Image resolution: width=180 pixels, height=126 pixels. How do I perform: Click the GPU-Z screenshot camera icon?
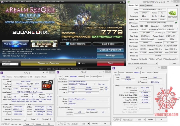click(177, 5)
